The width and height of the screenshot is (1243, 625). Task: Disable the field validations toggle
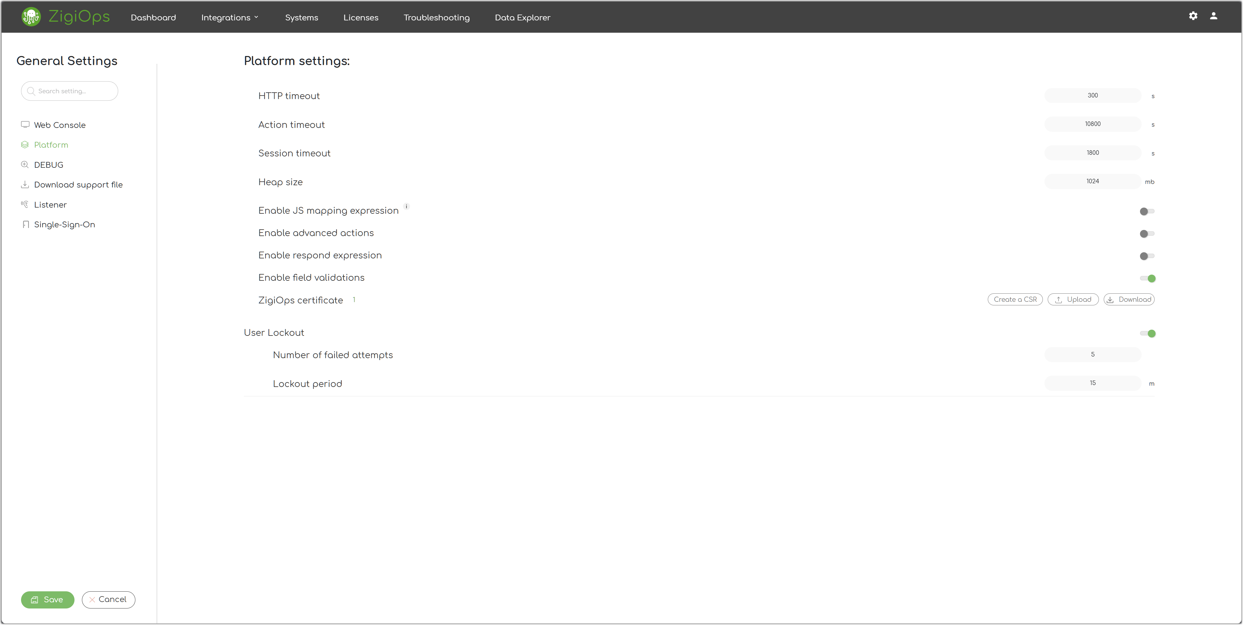[1147, 278]
